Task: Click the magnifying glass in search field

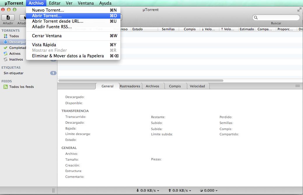Action: click(256, 17)
